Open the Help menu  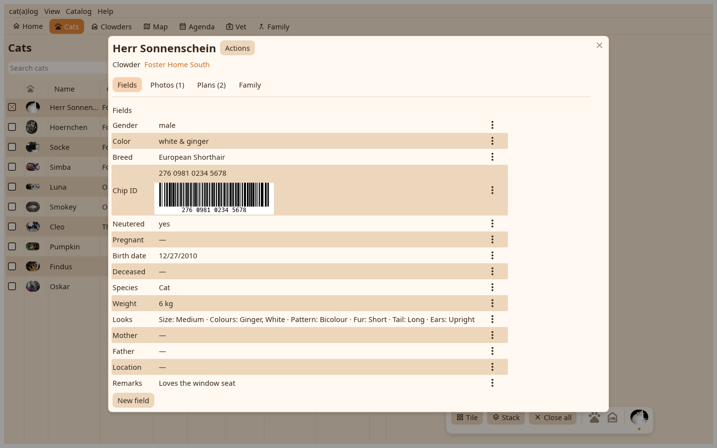[106, 11]
